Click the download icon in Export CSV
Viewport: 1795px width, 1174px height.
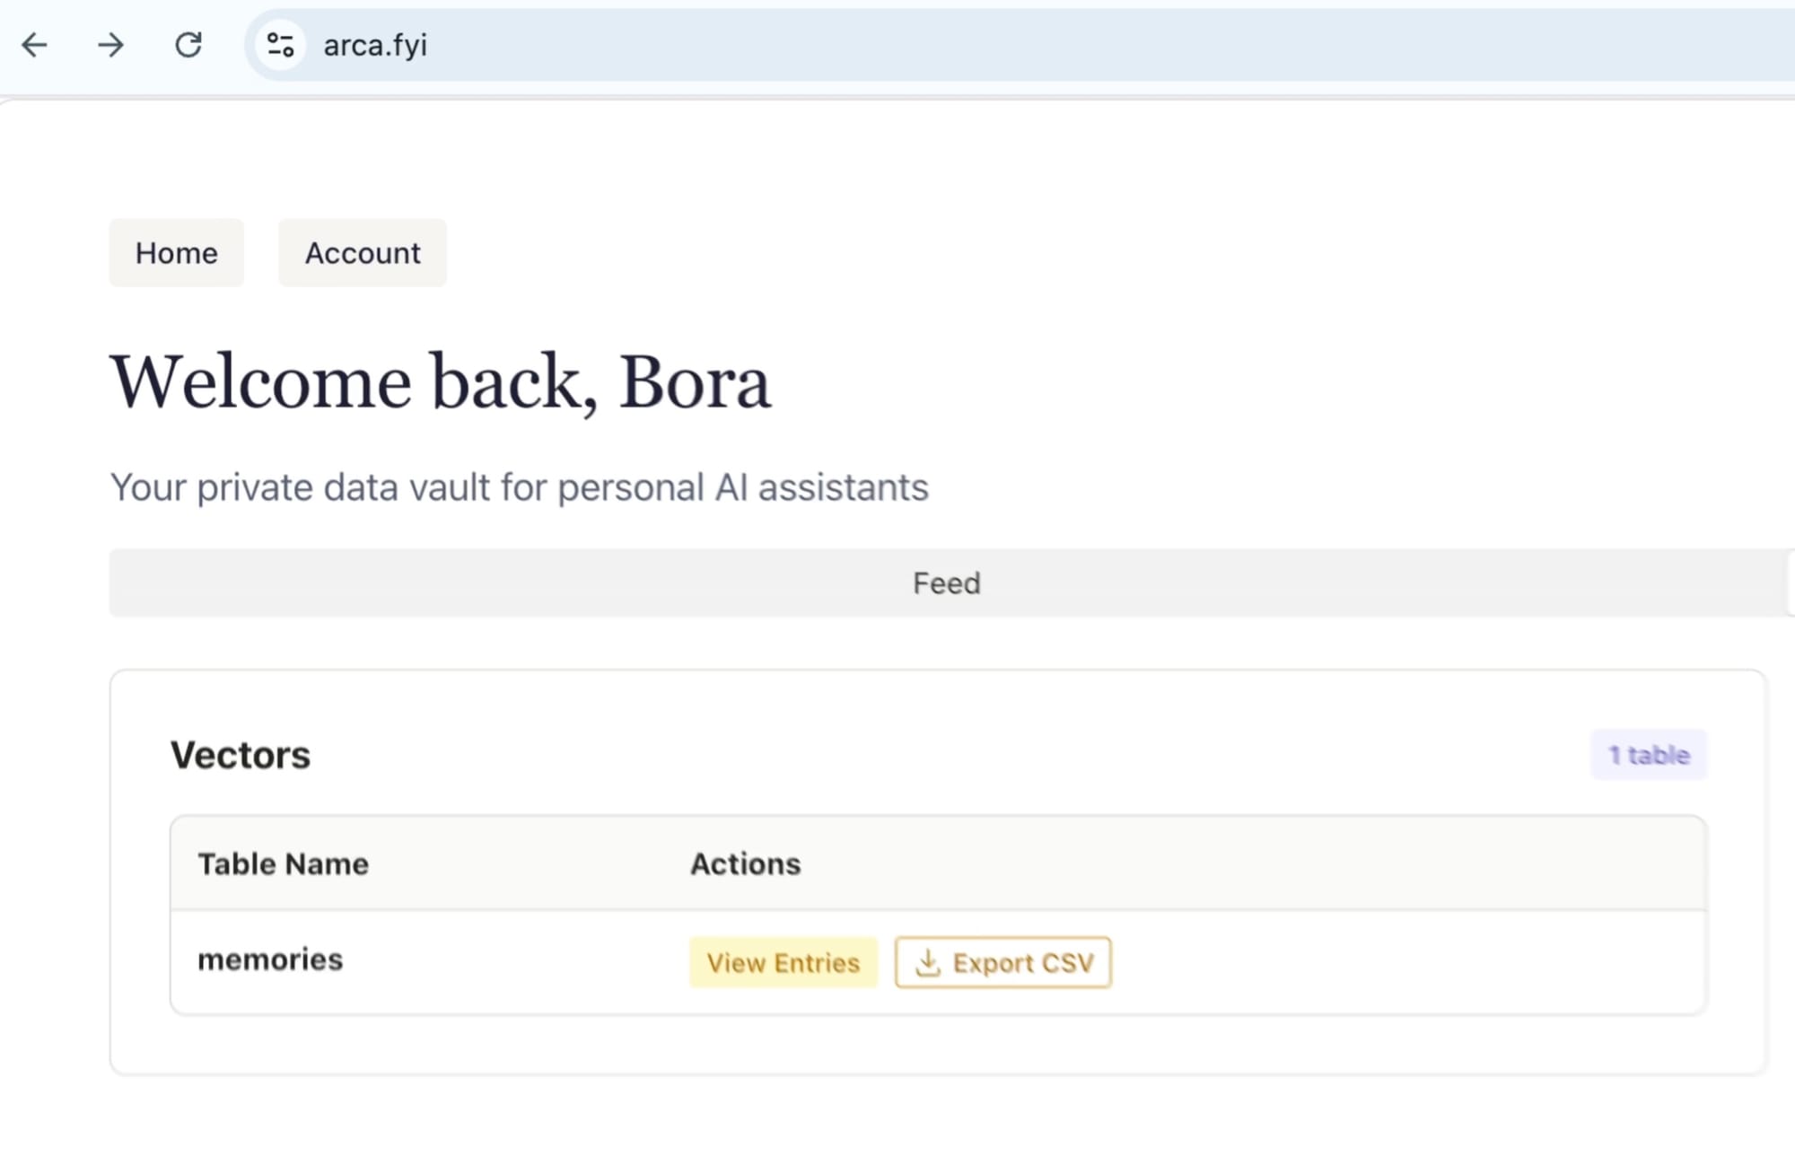pos(927,963)
